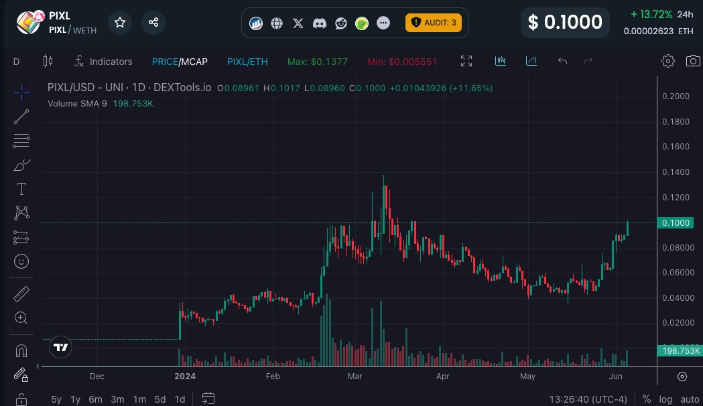Collapse the drawing toolbar with arrow
This screenshot has width=703, height=406.
point(38,366)
